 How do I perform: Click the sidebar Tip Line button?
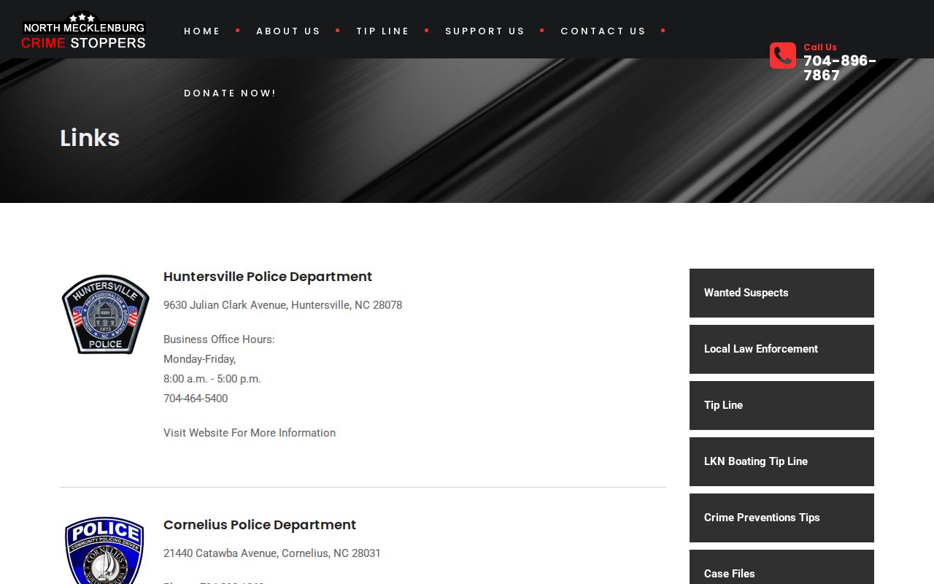781,405
